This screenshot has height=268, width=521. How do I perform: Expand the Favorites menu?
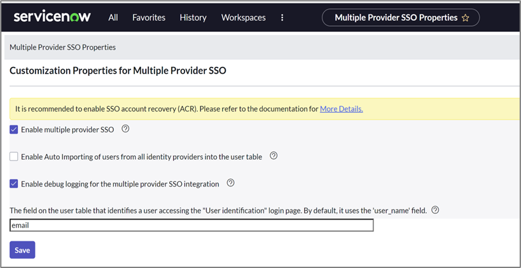click(149, 18)
